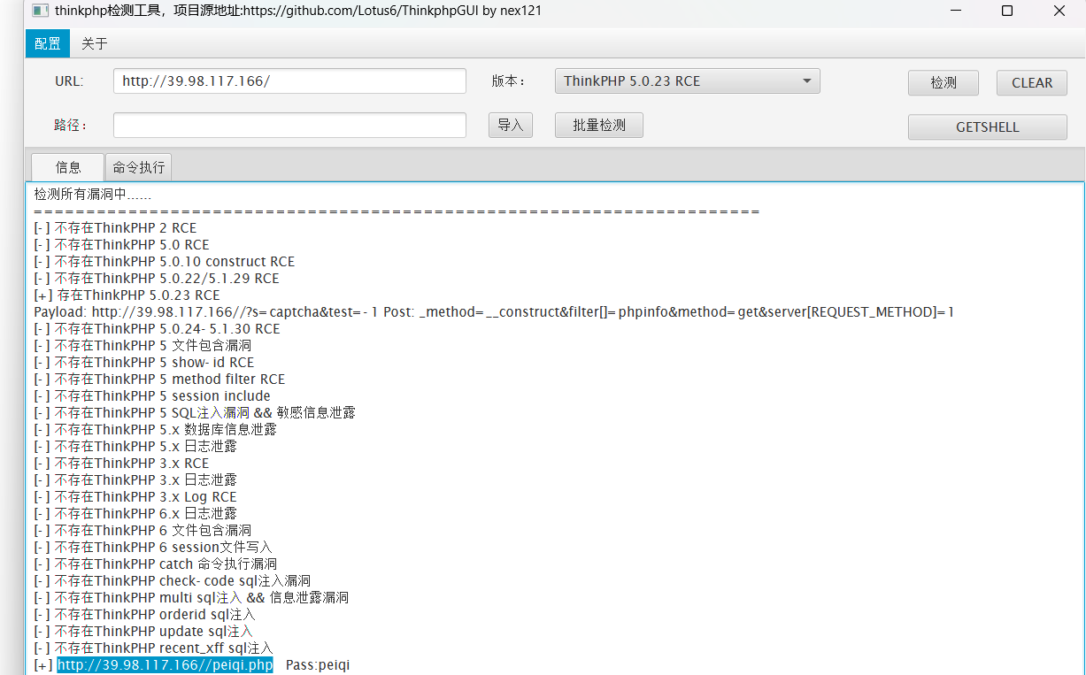1086x675 pixels.
Task: Click the highlighted peiqi.php shell URL
Action: pos(166,665)
